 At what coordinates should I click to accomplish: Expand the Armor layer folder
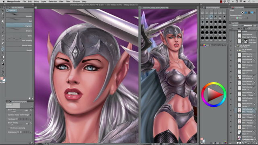(x=237, y=50)
